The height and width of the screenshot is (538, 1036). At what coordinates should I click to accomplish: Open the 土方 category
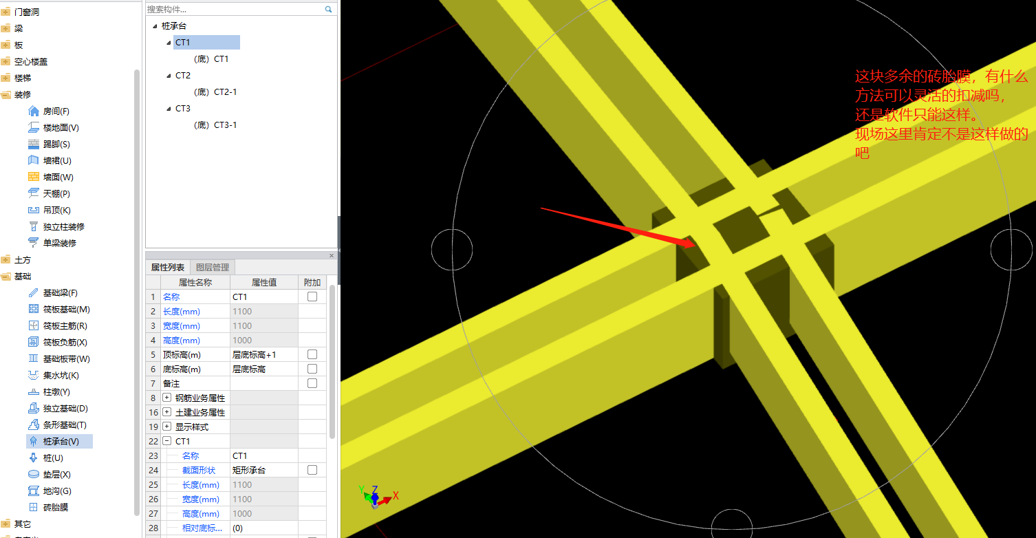16,260
